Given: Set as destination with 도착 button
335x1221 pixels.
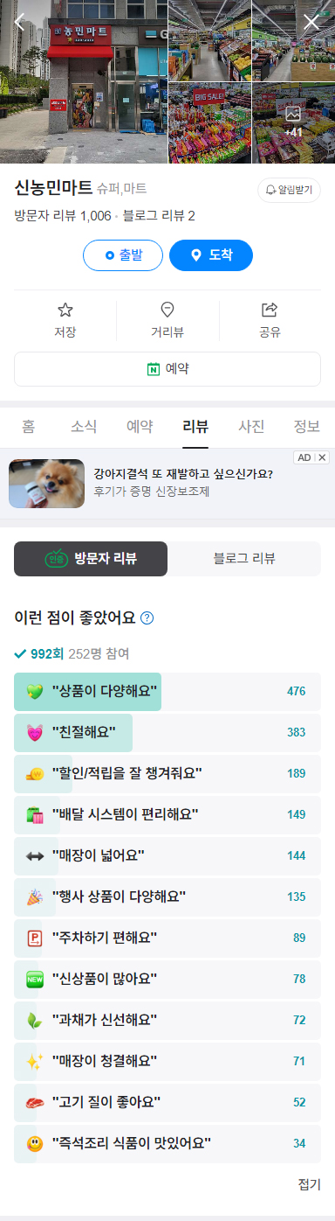Looking at the screenshot, I should point(211,255).
